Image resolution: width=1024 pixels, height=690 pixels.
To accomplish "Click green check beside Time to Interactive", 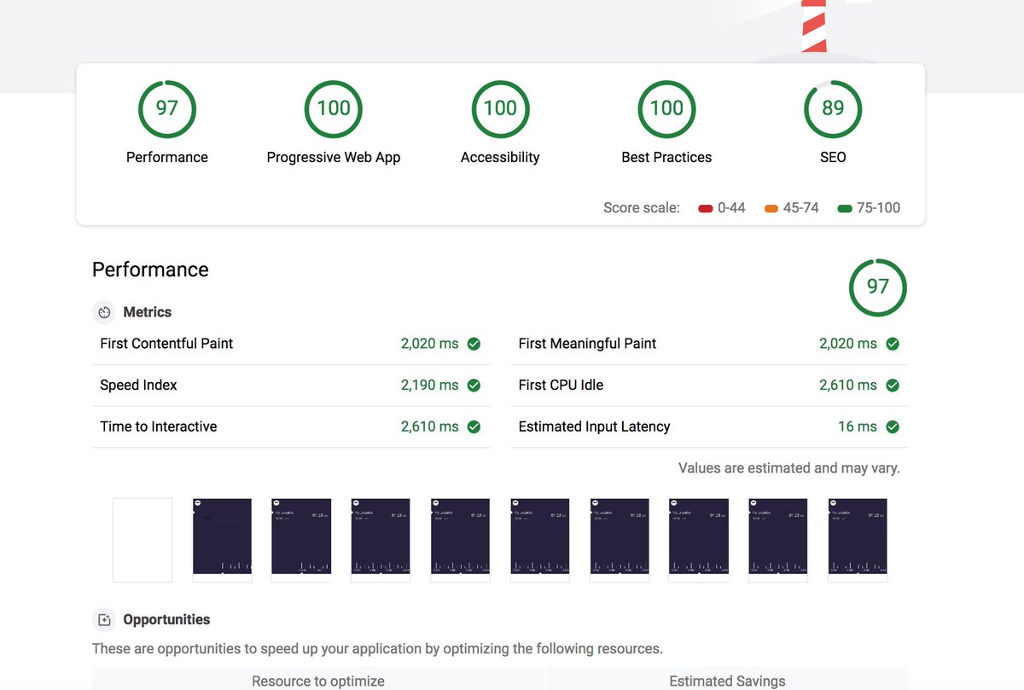I will pyautogui.click(x=474, y=426).
